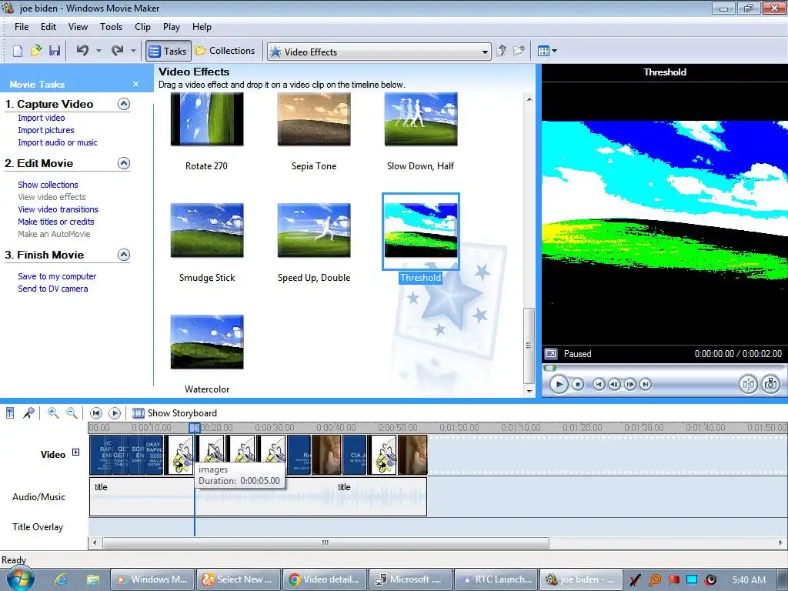Click the Show collections link
This screenshot has height=591, width=788.
point(48,185)
